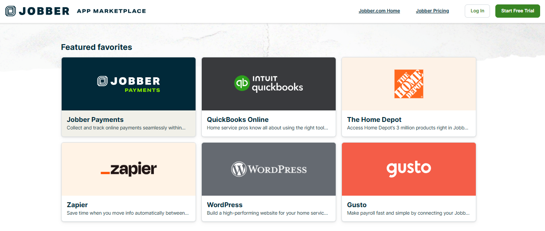Open the Intuit QuickBooks logo banner
Screen dimensions: 545x231
tap(269, 84)
